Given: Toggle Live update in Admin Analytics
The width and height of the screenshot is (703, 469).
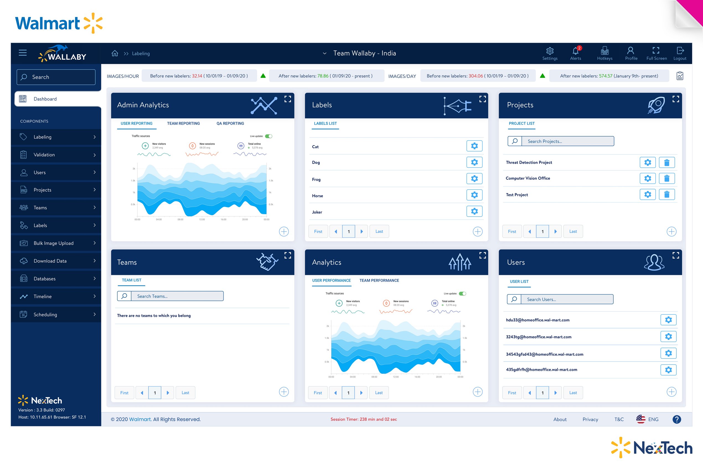Looking at the screenshot, I should [268, 136].
